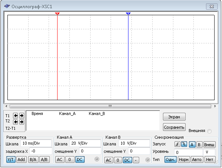Set Канал B coupling to DC

[x=127, y=160]
